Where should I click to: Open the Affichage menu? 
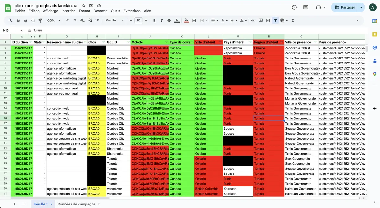(51, 11)
